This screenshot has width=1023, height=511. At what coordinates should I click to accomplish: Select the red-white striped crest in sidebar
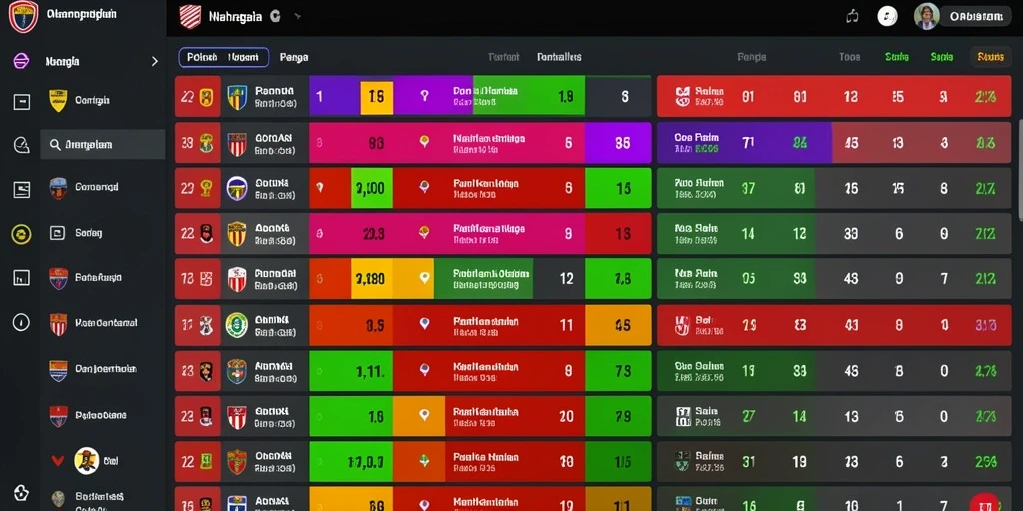pos(59,324)
